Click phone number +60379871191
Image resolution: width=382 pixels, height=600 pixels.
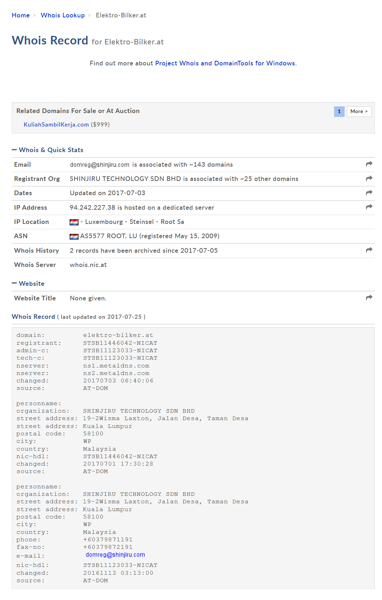click(x=108, y=540)
